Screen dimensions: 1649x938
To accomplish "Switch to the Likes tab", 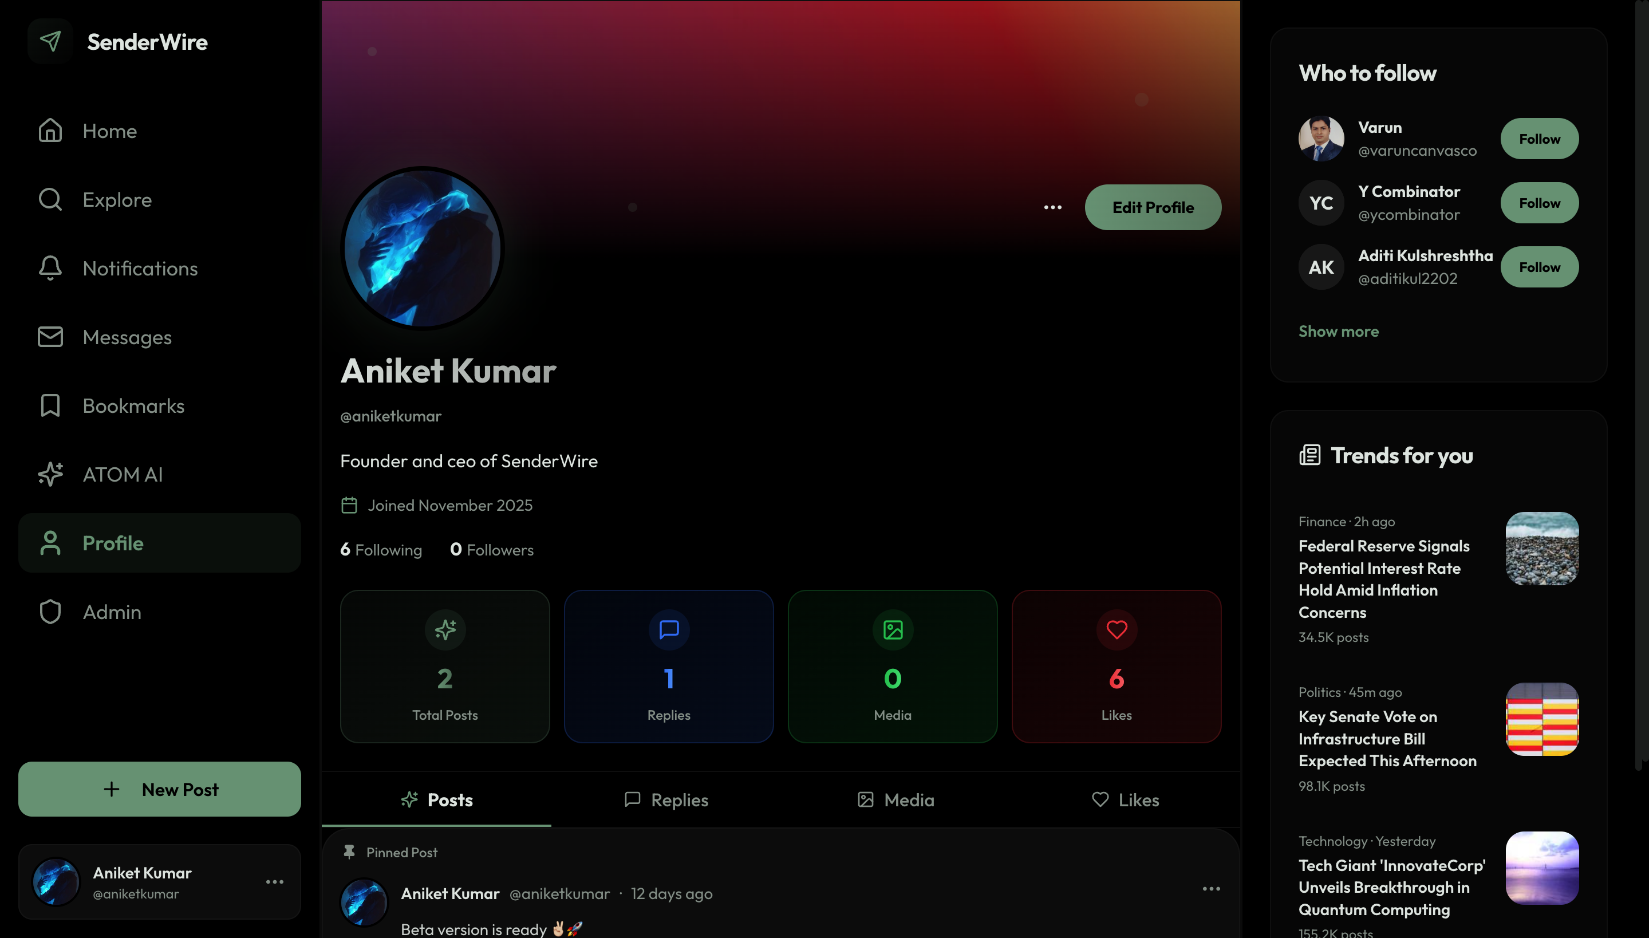I will [1125, 799].
